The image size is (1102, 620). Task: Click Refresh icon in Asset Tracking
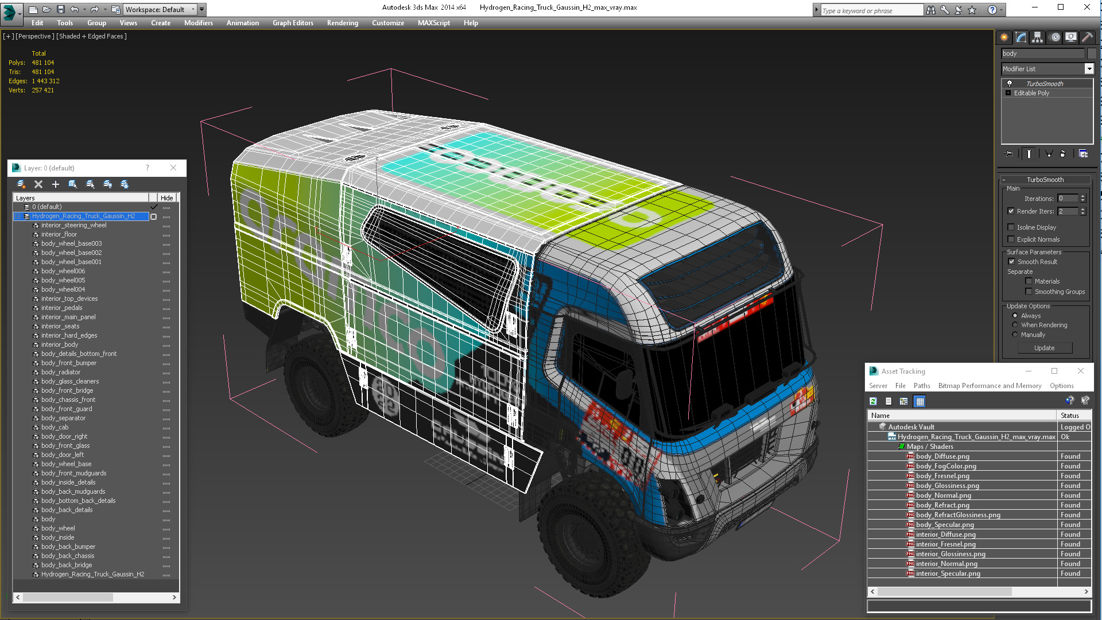(x=873, y=401)
